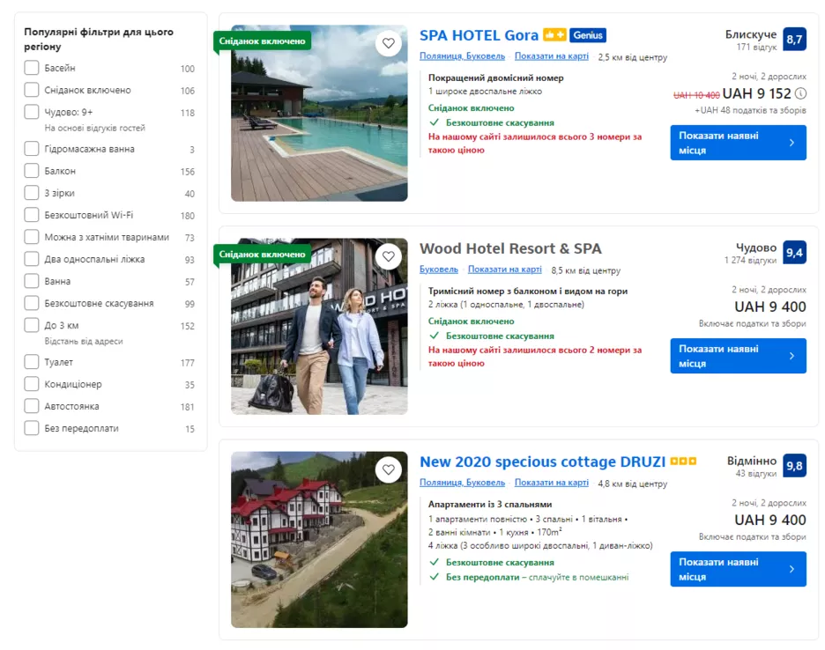Screen dimensions: 825x650
Task: Show Wood Hotel location on the map
Action: click(x=504, y=270)
